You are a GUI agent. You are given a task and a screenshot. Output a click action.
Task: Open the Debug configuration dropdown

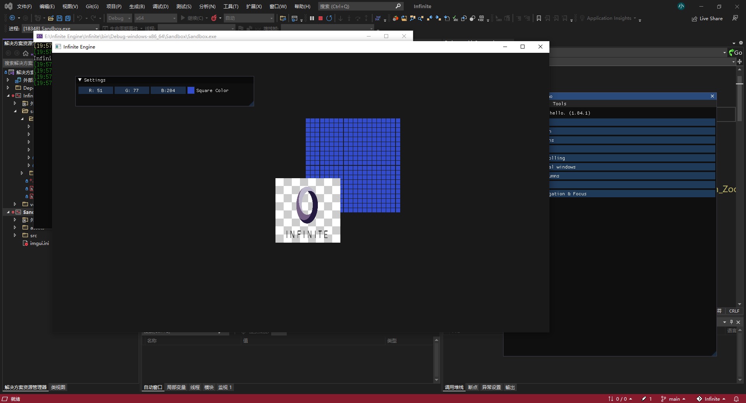[119, 18]
